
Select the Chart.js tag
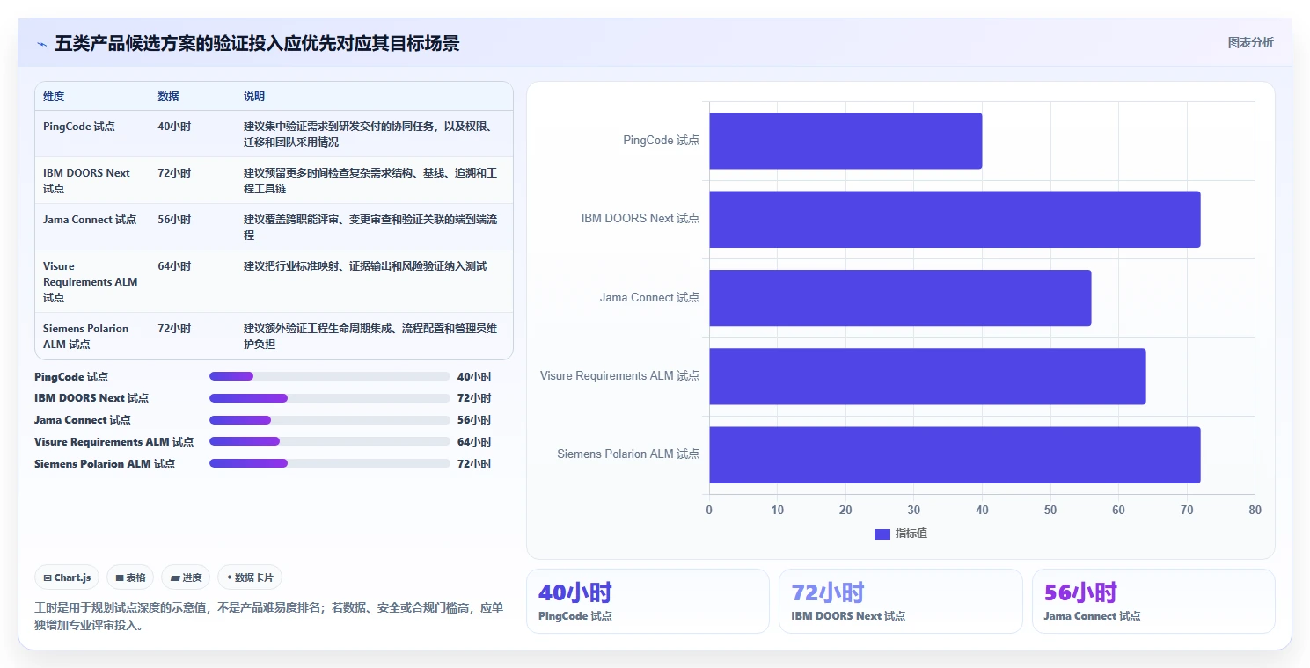pyautogui.click(x=67, y=577)
